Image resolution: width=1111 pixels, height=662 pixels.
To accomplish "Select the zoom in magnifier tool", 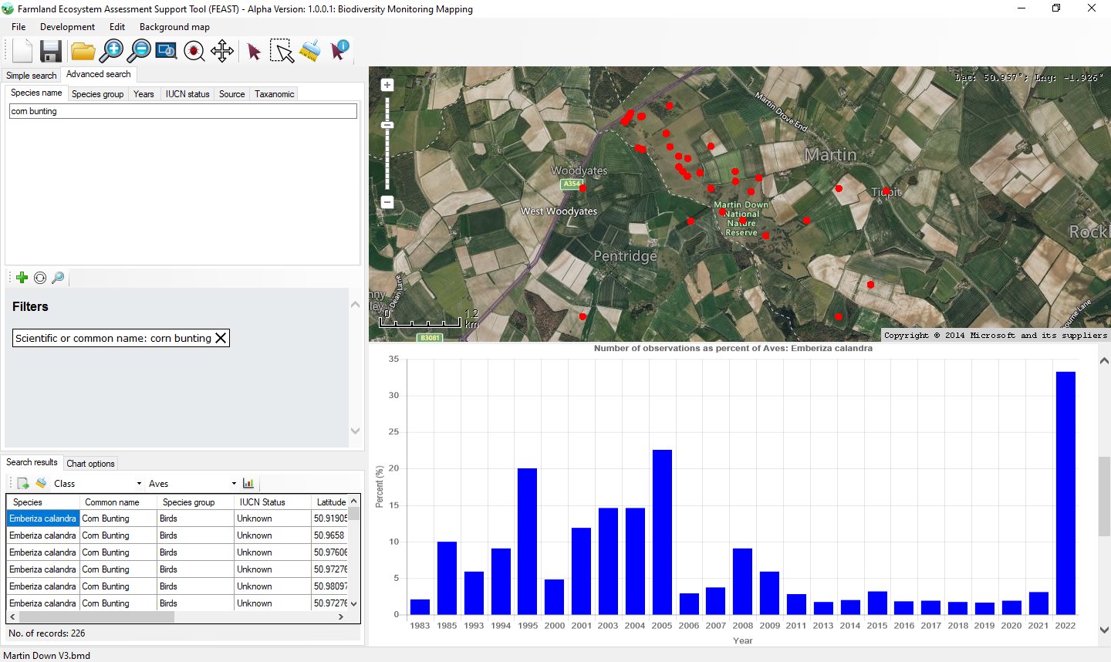I will coord(112,52).
